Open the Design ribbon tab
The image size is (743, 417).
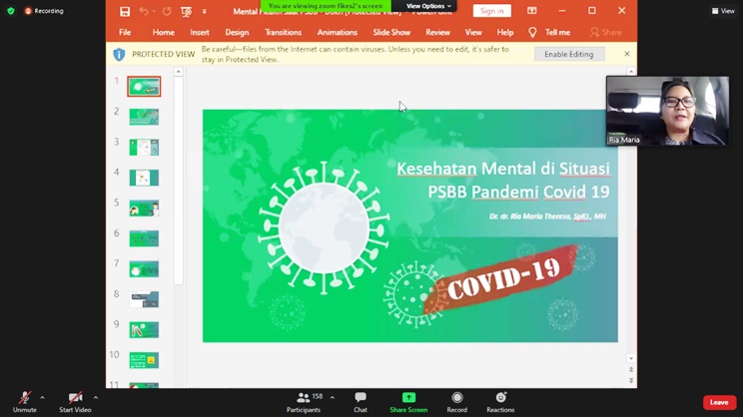tap(237, 32)
